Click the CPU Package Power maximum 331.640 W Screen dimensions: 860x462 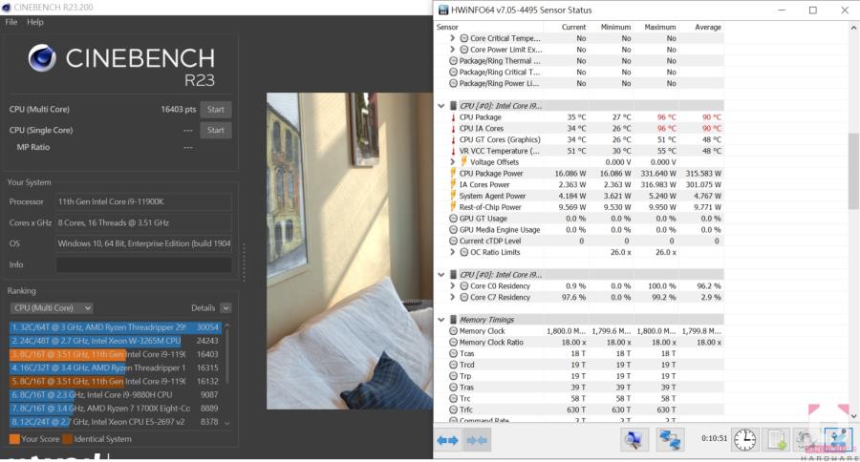[x=658, y=173]
